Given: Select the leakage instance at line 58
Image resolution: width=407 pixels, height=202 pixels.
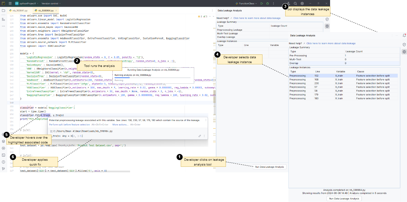Looking at the screenshot, I should coord(343,91).
